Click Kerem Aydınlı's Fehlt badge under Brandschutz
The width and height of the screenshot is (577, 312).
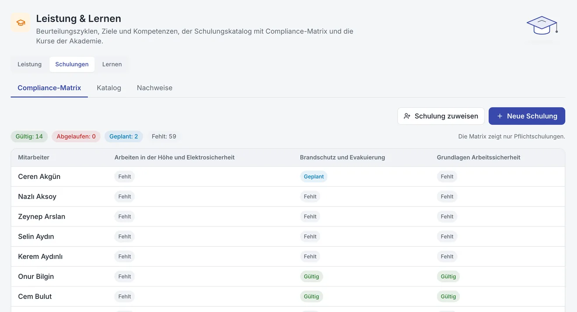310,257
